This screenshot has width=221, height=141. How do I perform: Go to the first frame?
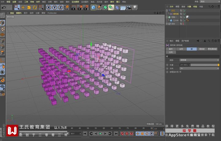point(85,134)
